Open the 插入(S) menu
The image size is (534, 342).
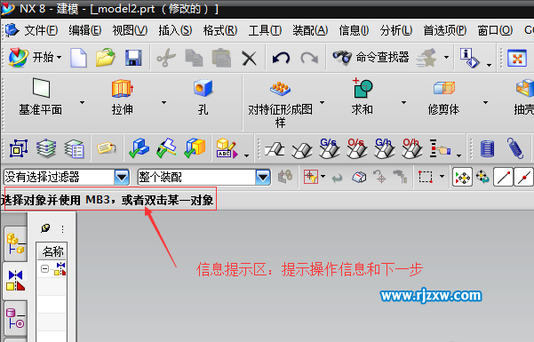coord(175,31)
